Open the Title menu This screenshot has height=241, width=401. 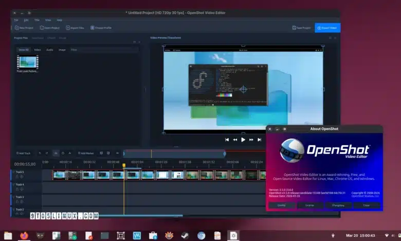coord(37,20)
